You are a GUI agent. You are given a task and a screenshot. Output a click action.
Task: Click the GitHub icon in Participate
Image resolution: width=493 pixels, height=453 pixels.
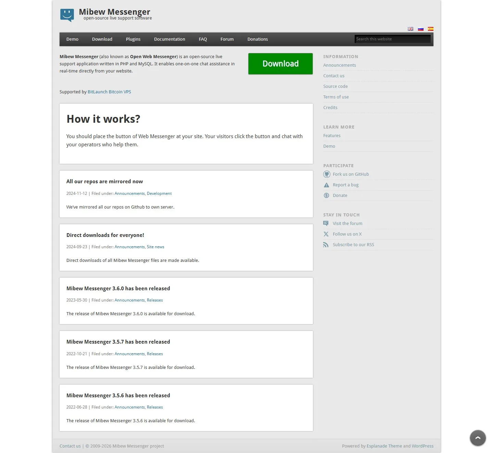(327, 174)
